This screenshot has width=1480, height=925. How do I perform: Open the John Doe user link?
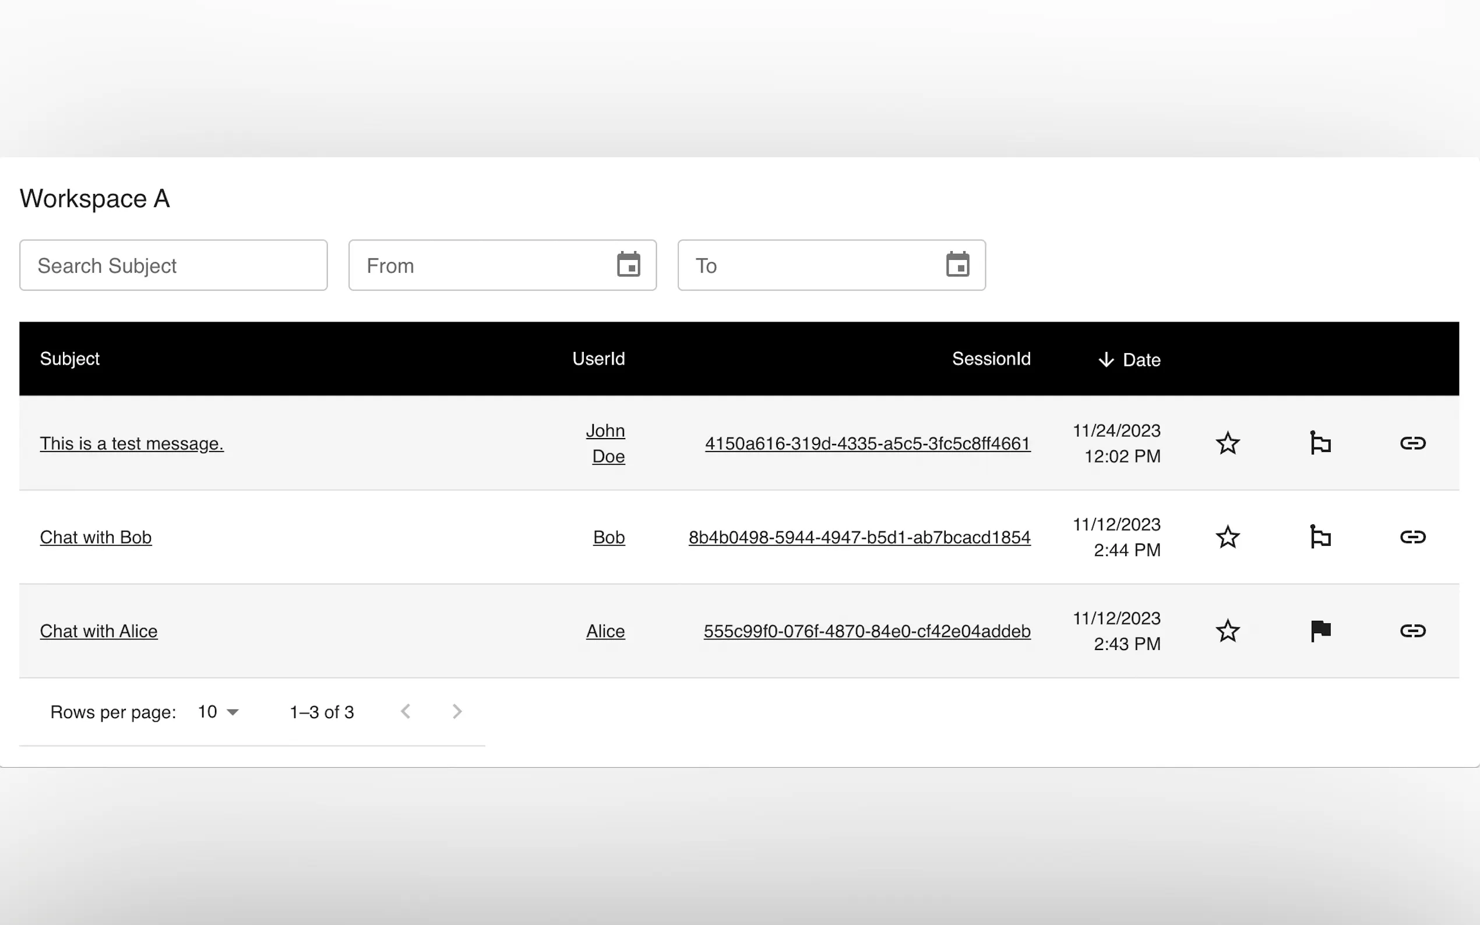coord(606,443)
